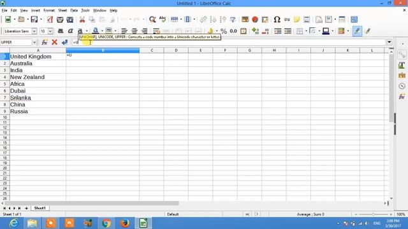Format cell as date
This screenshot has width=408, height=229.
click(x=244, y=31)
